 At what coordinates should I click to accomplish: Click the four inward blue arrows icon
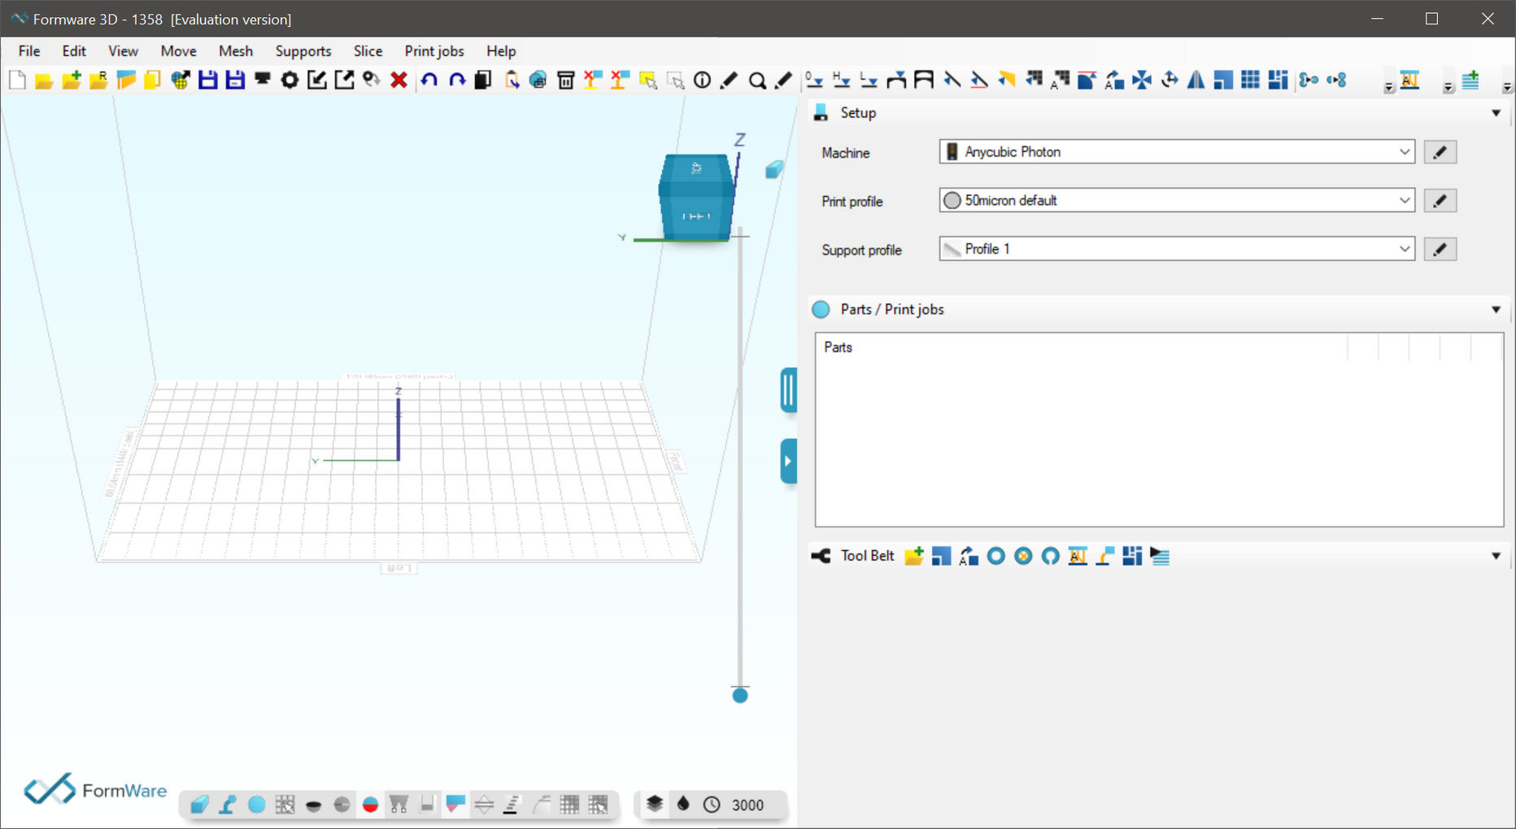click(x=1142, y=80)
